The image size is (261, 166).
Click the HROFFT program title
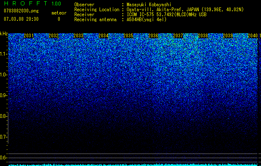tap(26, 3)
